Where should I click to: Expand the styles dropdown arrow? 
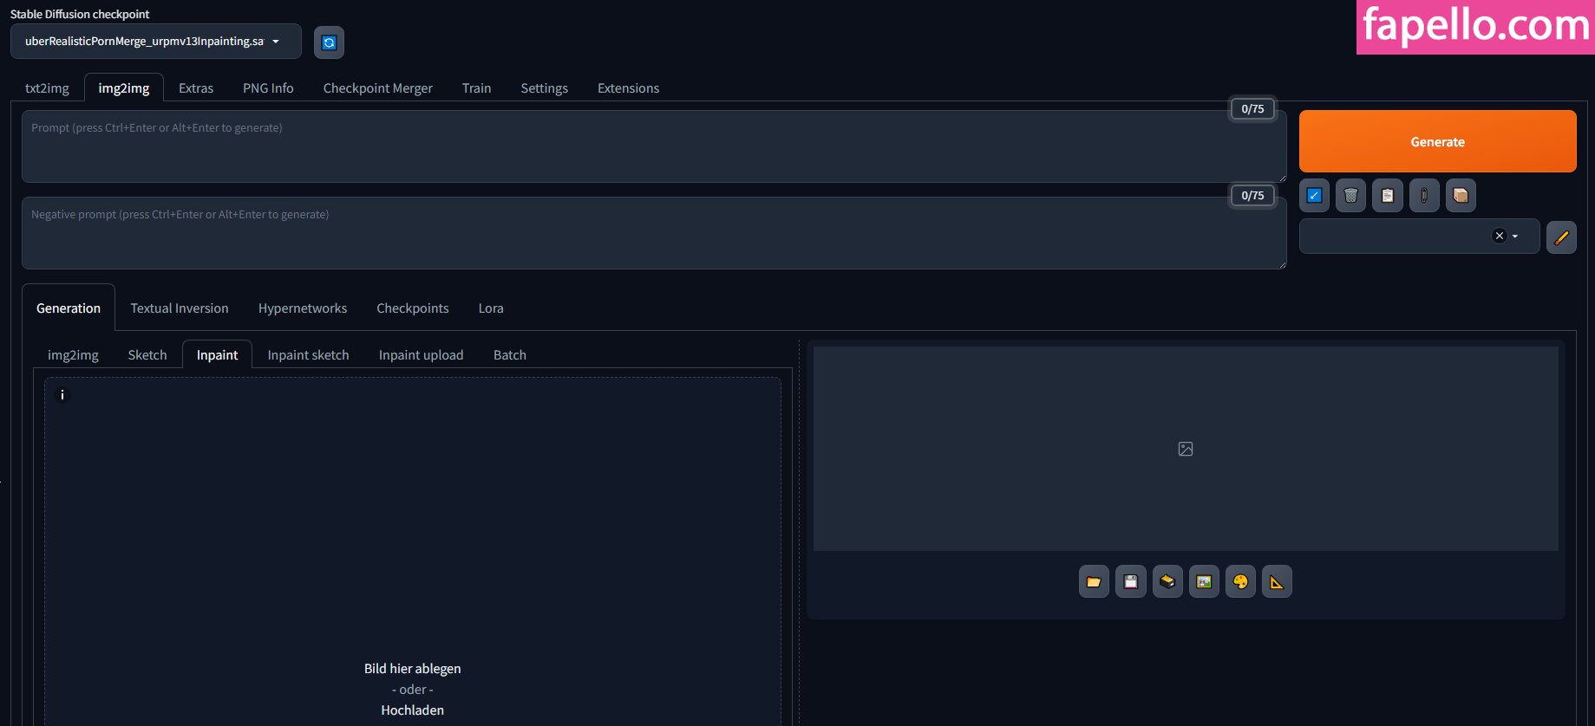[x=1515, y=237]
